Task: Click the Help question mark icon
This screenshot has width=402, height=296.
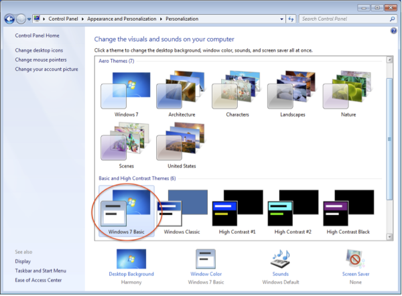Action: [393, 31]
